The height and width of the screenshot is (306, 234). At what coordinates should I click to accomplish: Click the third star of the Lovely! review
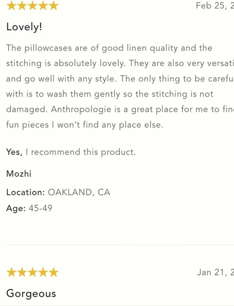click(32, 5)
